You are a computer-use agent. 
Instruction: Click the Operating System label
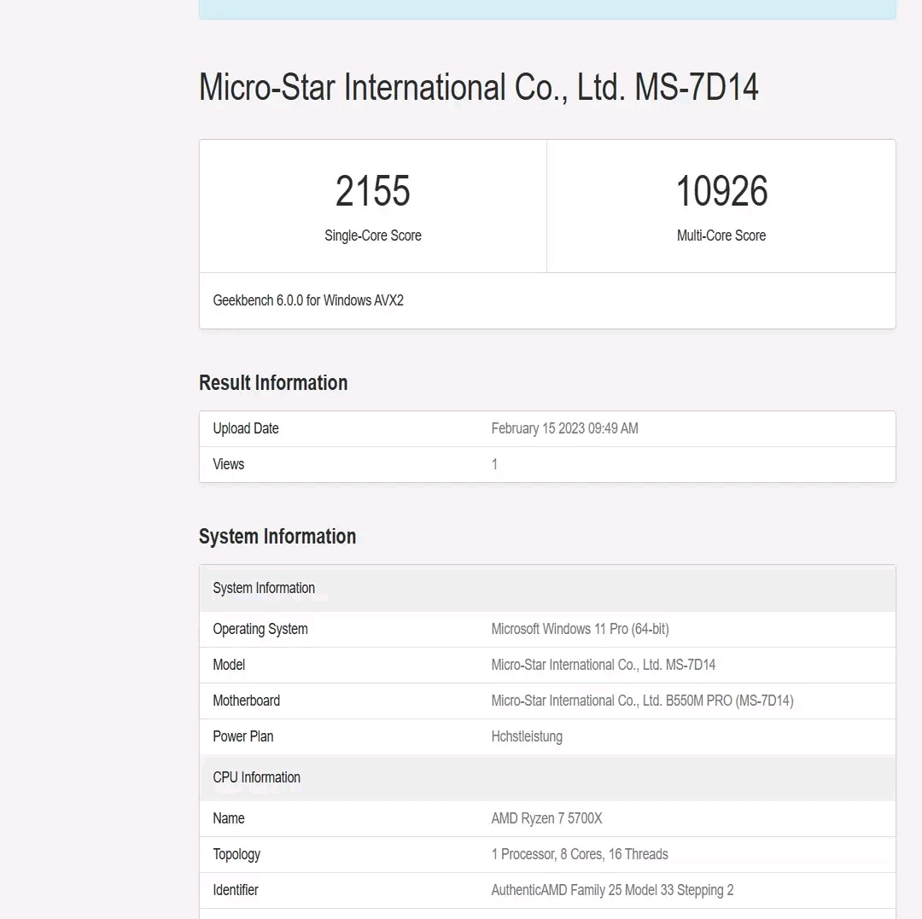point(260,630)
